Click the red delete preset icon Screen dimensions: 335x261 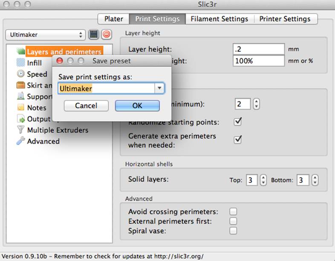[107, 35]
